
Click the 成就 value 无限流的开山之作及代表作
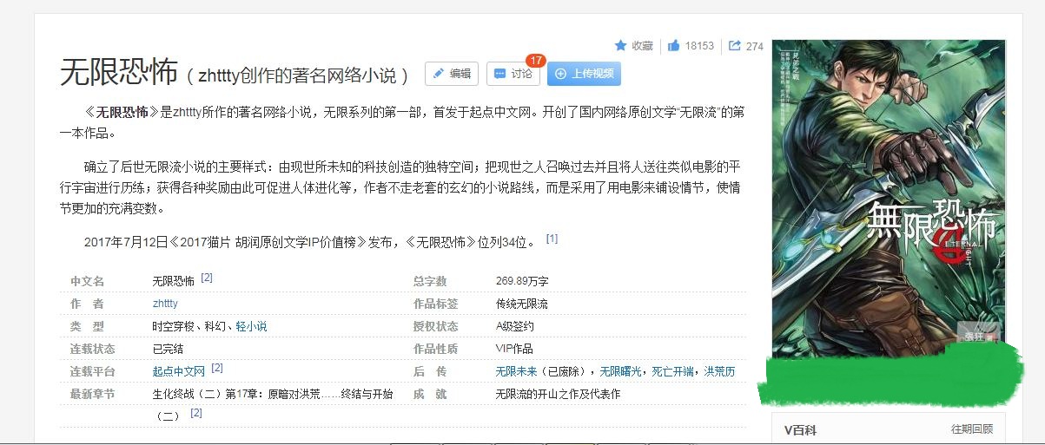(x=558, y=394)
